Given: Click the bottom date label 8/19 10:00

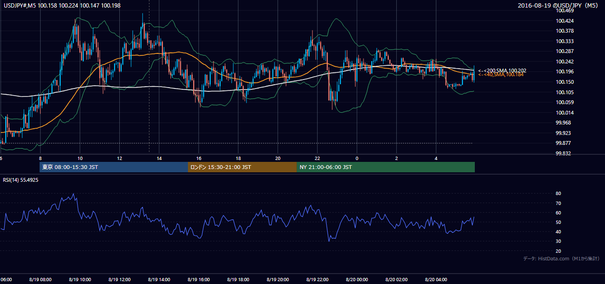Looking at the screenshot, I should point(80,279).
